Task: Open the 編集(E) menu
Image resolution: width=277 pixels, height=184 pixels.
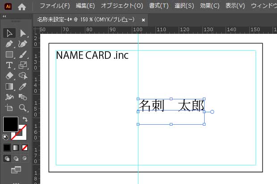Action: pyautogui.click(x=85, y=6)
